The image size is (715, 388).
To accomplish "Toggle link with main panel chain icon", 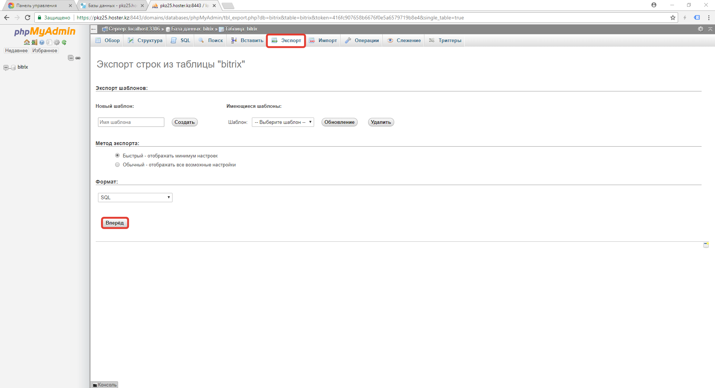I will click(x=78, y=58).
